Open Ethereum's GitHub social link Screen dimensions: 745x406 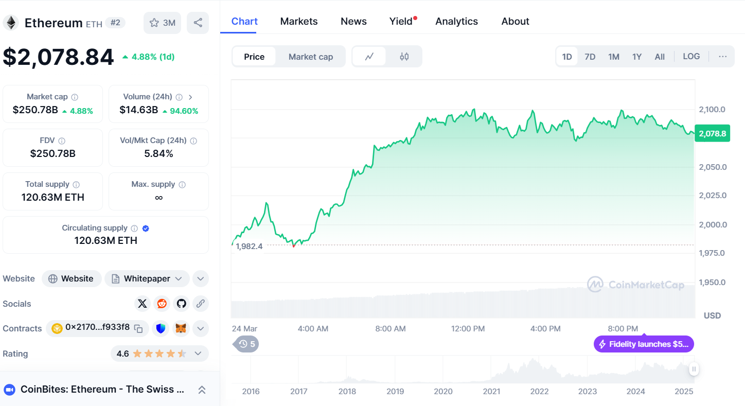pos(181,304)
